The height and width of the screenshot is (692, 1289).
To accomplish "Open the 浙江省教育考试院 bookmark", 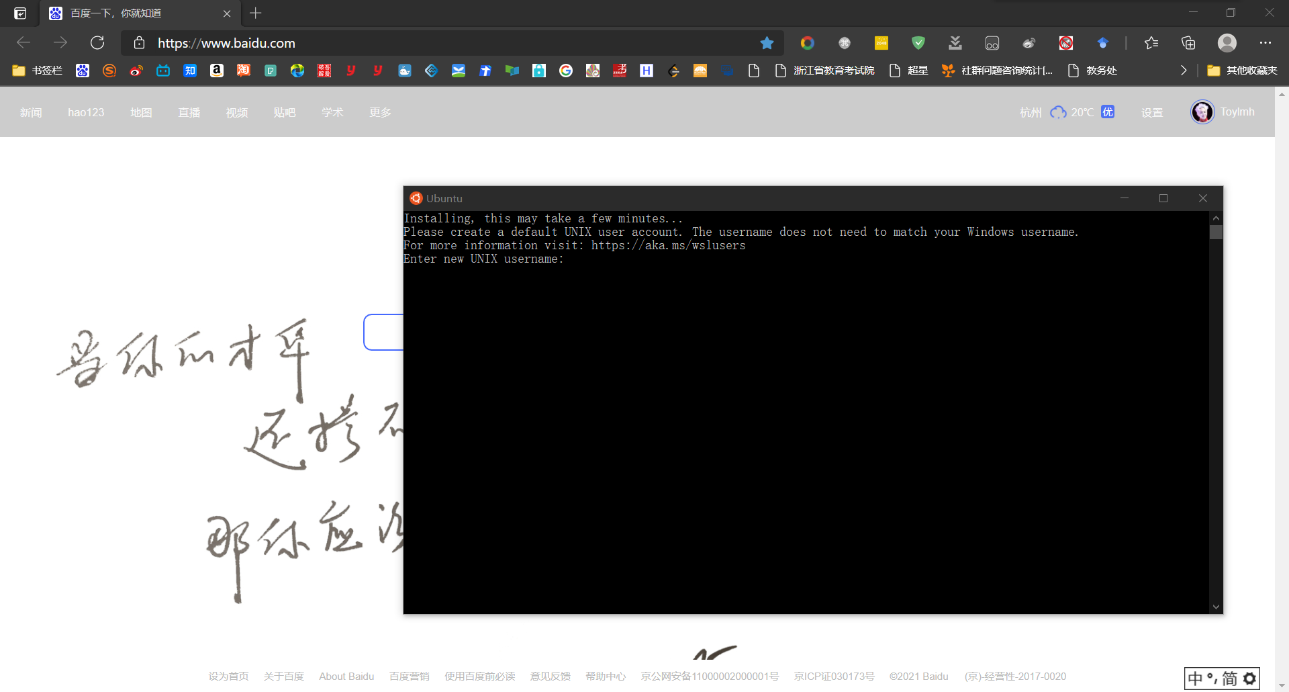I will point(825,71).
